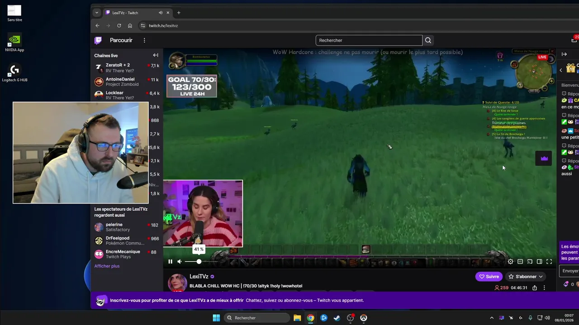
Task: Click the Suivre follow button
Action: (x=489, y=276)
